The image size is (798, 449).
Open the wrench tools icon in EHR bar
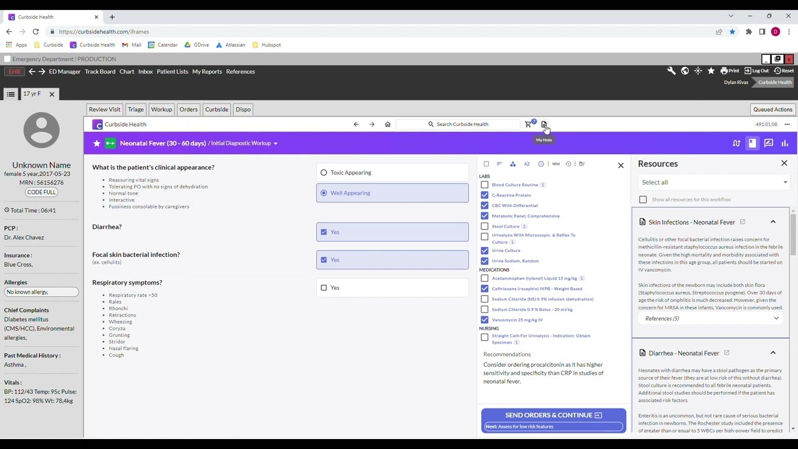(x=671, y=71)
